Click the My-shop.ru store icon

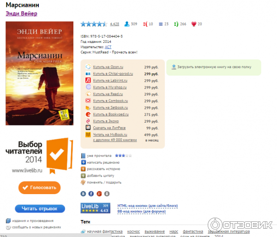point(88,87)
